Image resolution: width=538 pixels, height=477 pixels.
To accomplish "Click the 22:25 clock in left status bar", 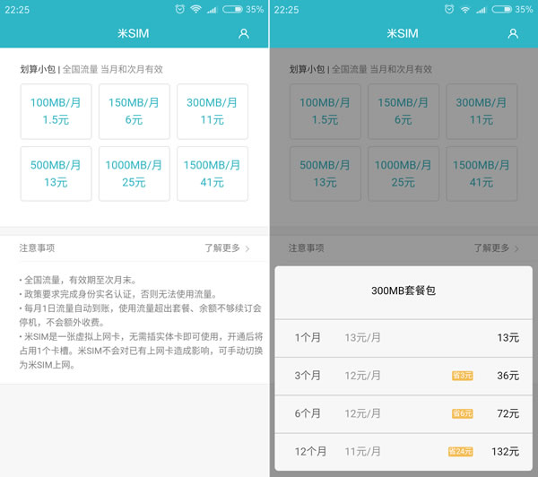I will 17,10.
